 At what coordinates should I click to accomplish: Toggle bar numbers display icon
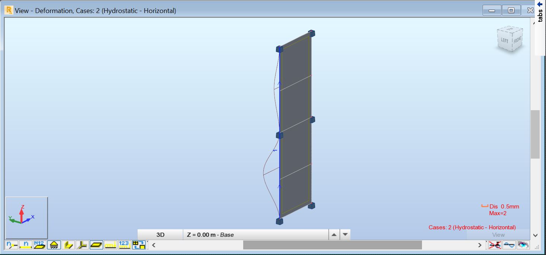click(x=26, y=245)
